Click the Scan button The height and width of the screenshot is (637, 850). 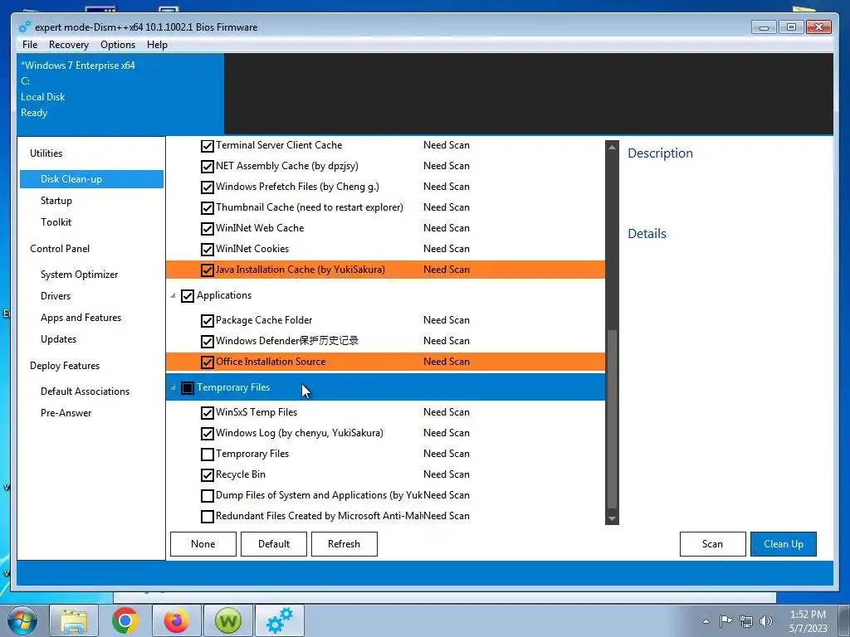712,544
